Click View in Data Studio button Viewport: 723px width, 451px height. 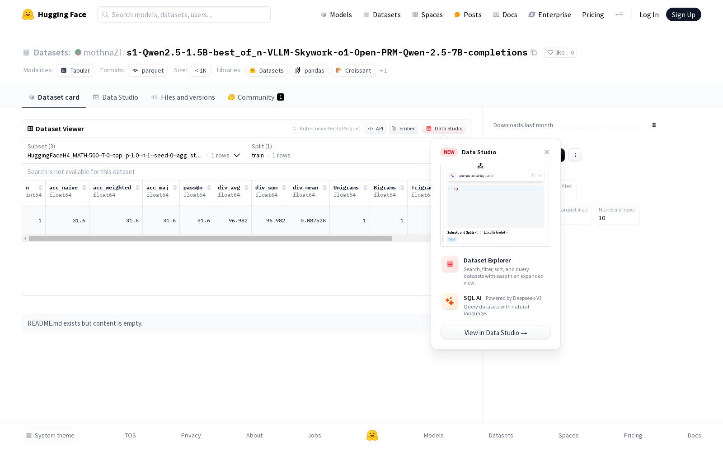496,333
